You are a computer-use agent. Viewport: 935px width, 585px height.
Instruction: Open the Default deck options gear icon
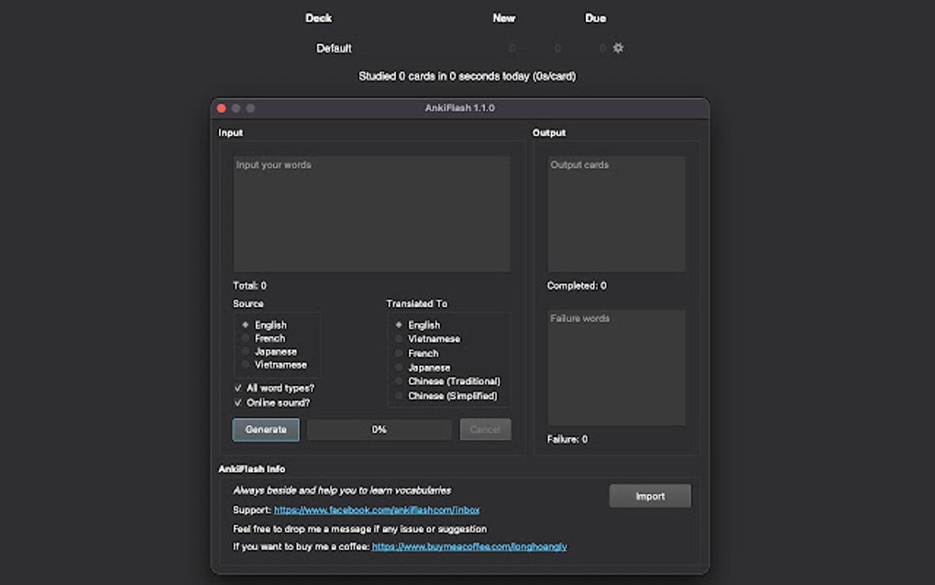[x=618, y=47]
